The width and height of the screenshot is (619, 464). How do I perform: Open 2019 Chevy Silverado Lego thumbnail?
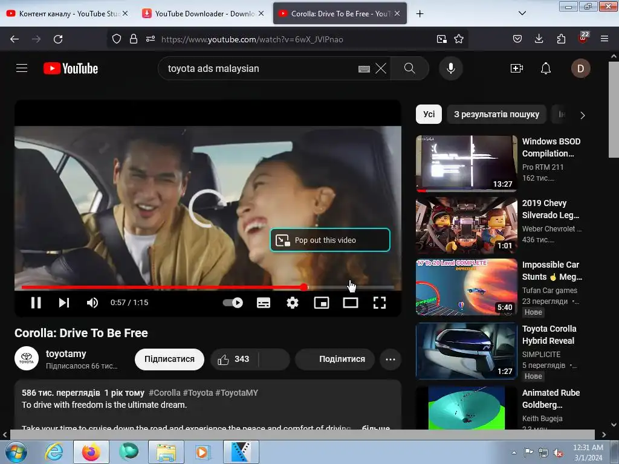466,225
